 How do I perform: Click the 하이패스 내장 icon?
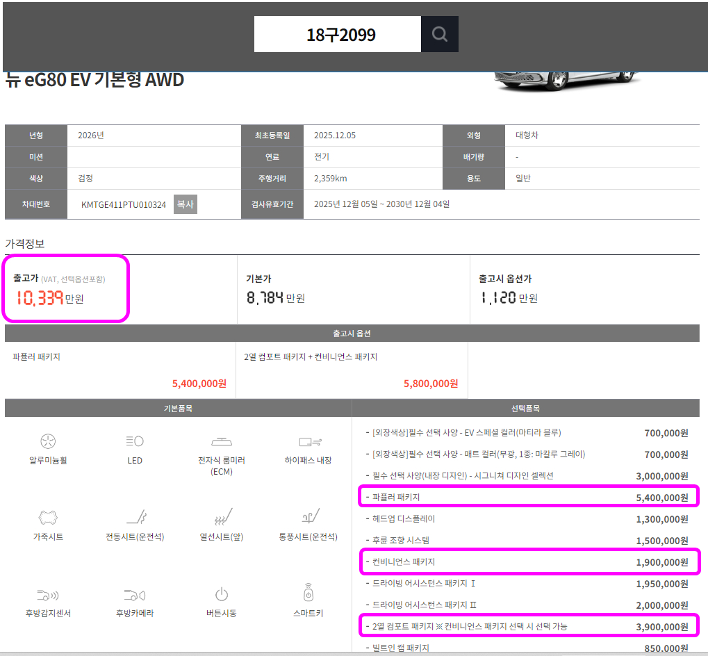(x=310, y=441)
